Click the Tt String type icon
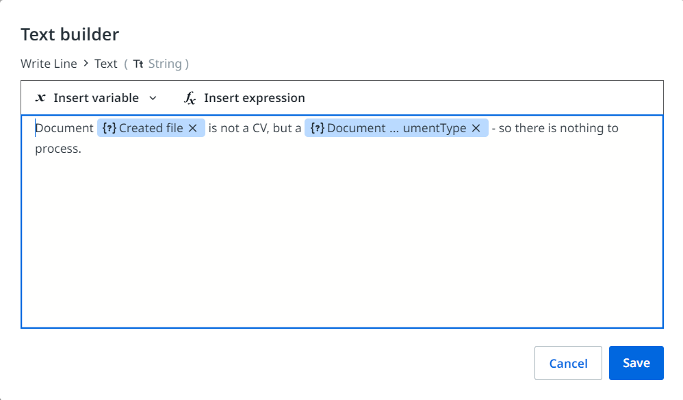 (x=138, y=64)
